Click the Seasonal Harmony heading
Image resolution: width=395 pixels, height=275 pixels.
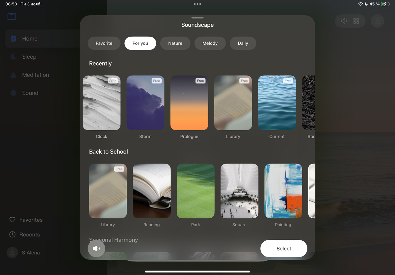coord(114,240)
